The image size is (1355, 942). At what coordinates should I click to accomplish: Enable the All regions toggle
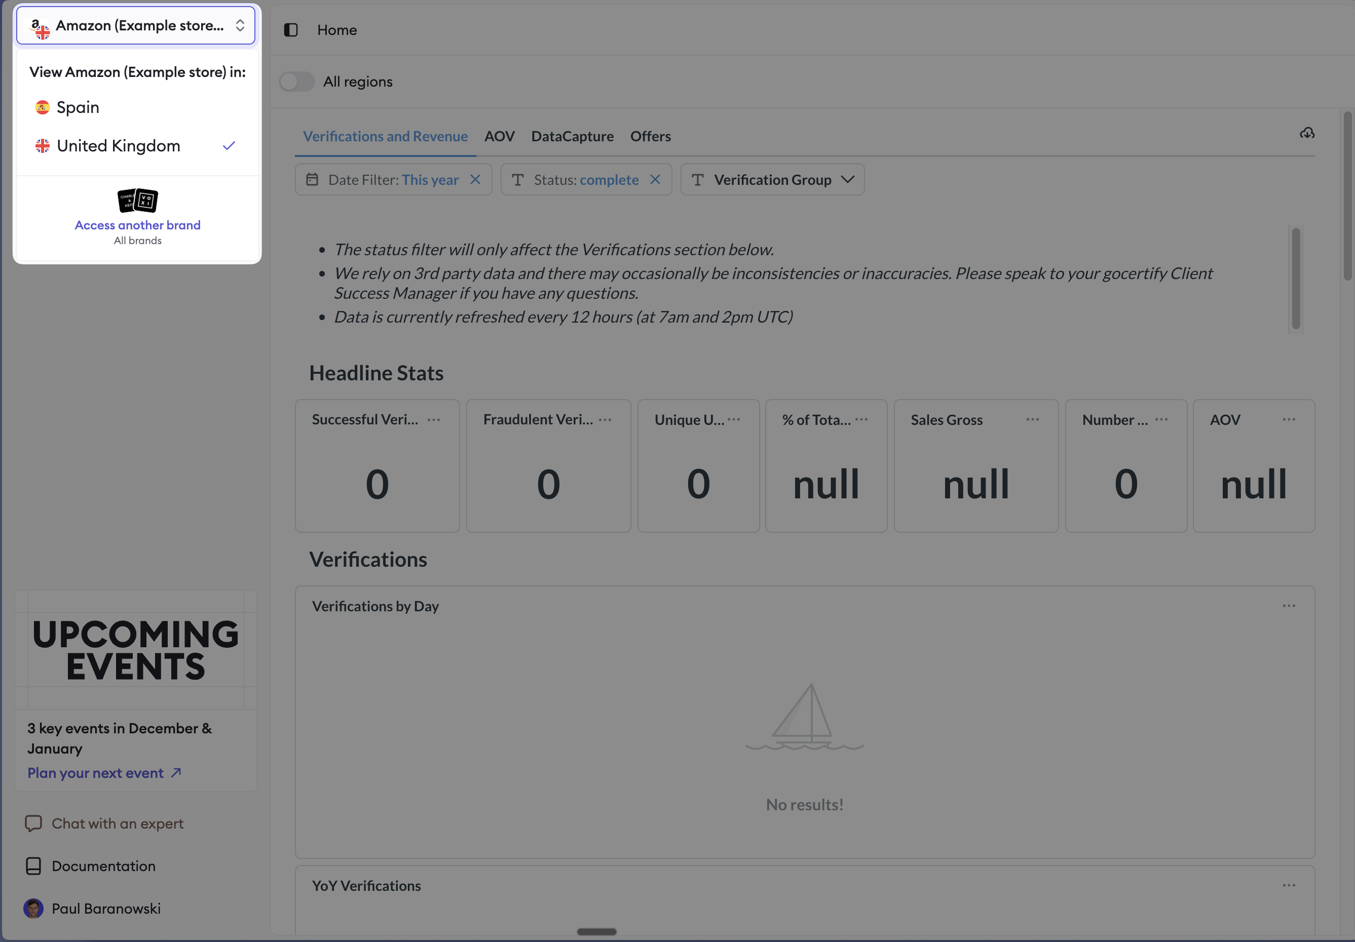pyautogui.click(x=296, y=82)
